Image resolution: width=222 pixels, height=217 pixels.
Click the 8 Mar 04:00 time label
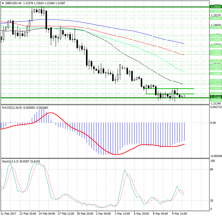click(160, 213)
